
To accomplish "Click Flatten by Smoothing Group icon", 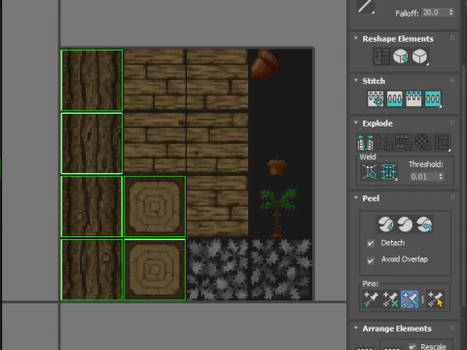I will (404, 143).
